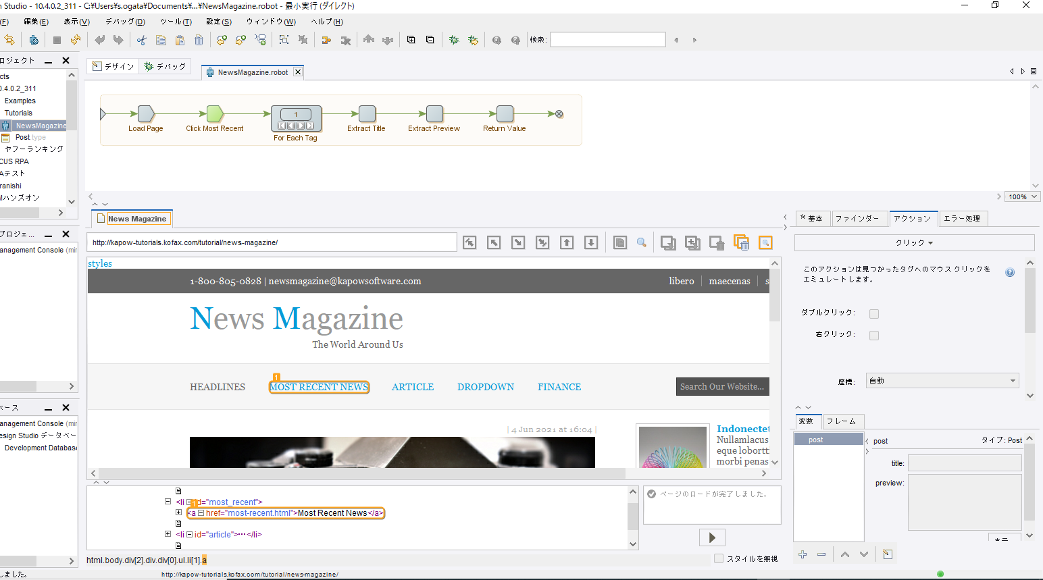1043x580 pixels.
Task: Click the magnifier icon beside the URL bar
Action: coord(642,243)
